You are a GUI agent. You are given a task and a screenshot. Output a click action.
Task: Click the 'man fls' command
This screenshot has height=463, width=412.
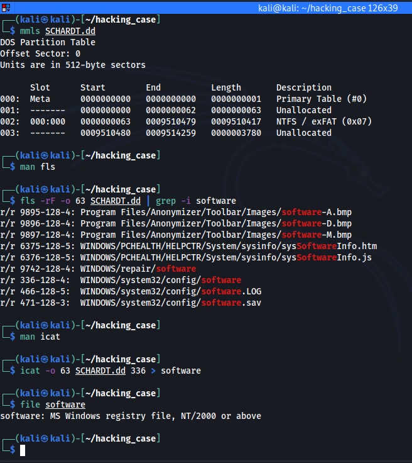pos(38,167)
